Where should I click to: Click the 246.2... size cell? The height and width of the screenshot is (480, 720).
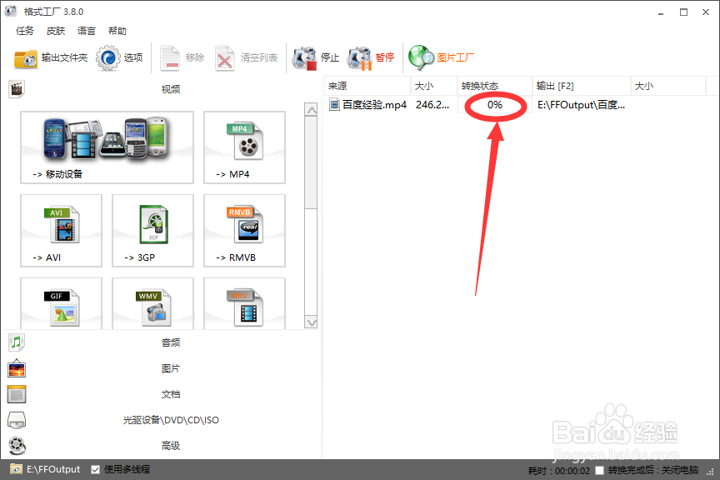coord(432,105)
